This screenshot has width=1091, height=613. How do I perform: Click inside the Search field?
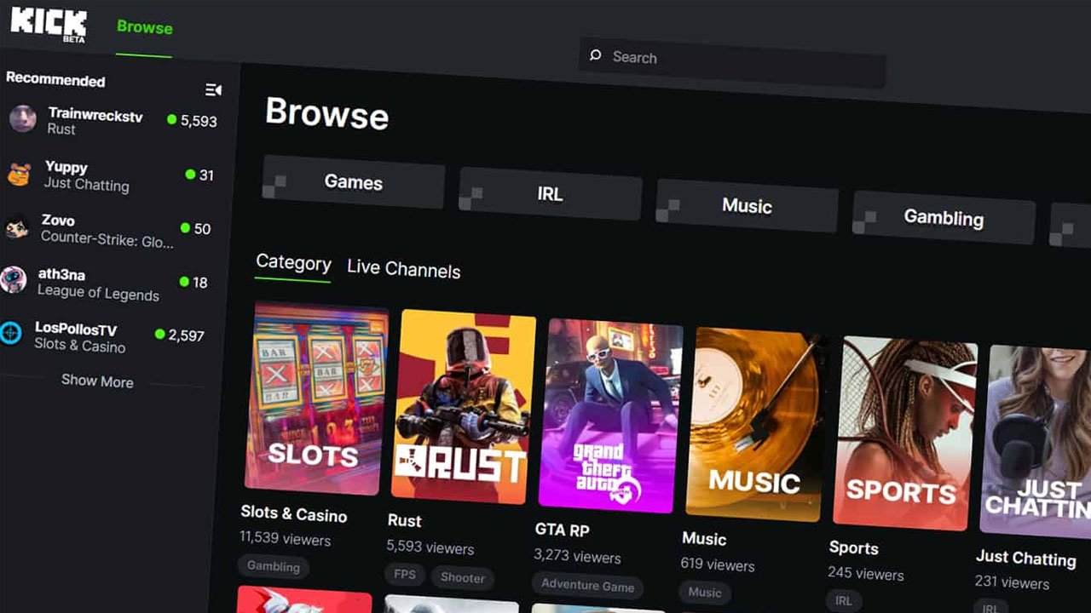[732, 63]
